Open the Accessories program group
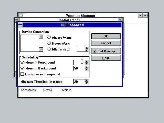The width and height of the screenshot is (164, 123). click(28, 90)
